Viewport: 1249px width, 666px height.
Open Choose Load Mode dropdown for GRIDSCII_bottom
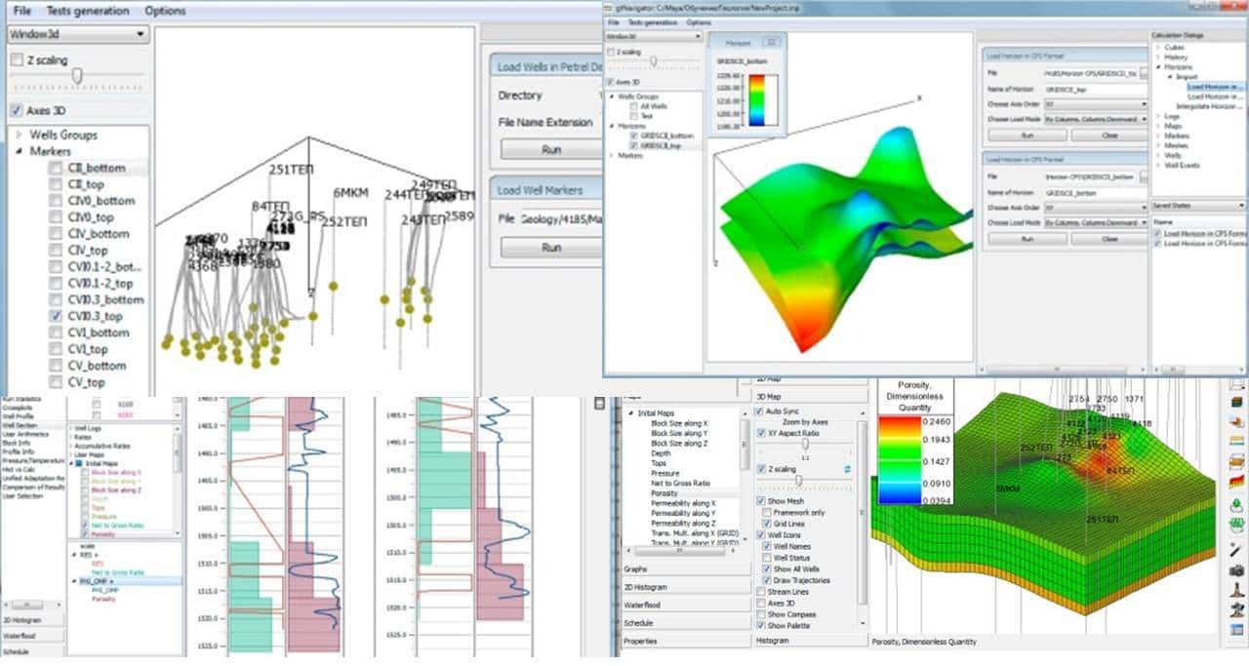point(1096,222)
